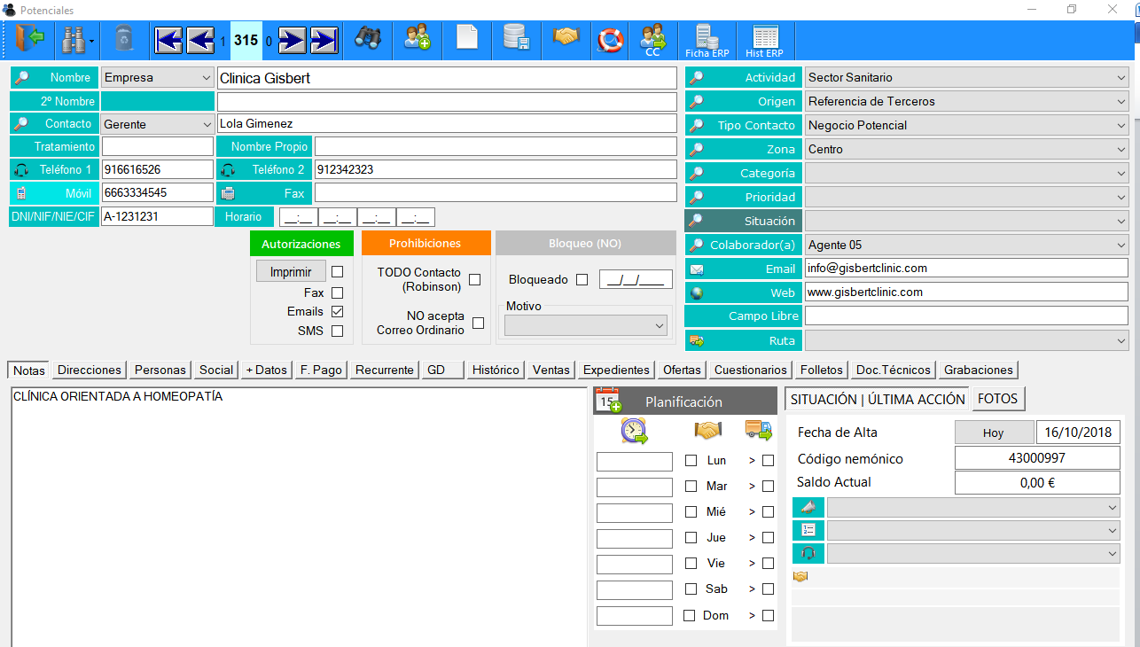
Task: Click the handshake icon in toolbar
Action: pos(566,37)
